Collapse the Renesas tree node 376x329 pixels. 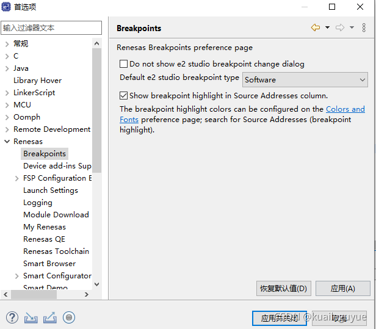tap(7, 142)
